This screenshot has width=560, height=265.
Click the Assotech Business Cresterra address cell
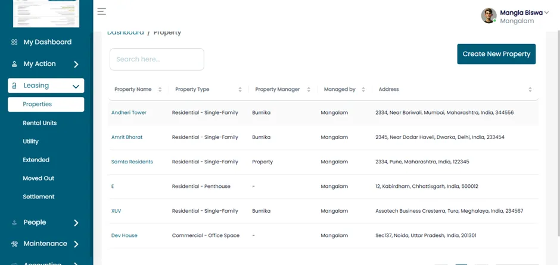[449, 211]
